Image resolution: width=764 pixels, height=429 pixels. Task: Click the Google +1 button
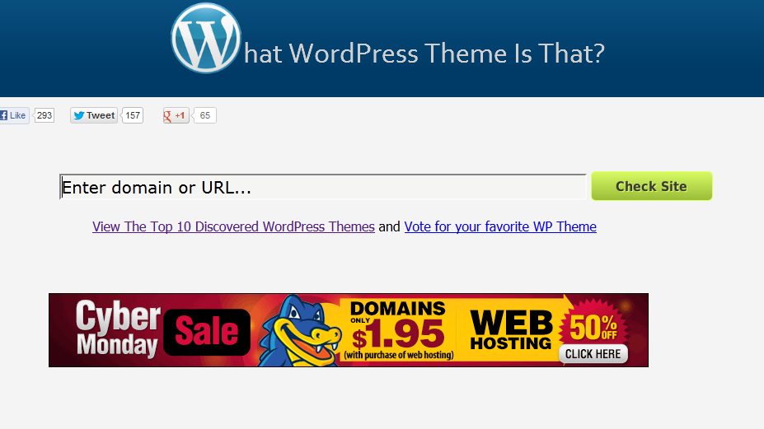pos(176,115)
